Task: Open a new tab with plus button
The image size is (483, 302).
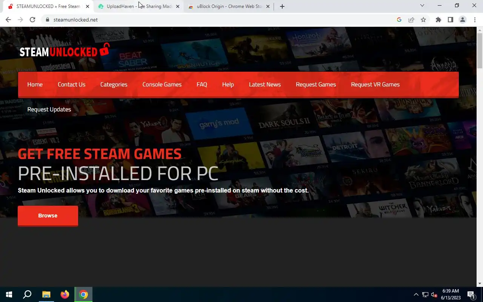Action: [282, 6]
